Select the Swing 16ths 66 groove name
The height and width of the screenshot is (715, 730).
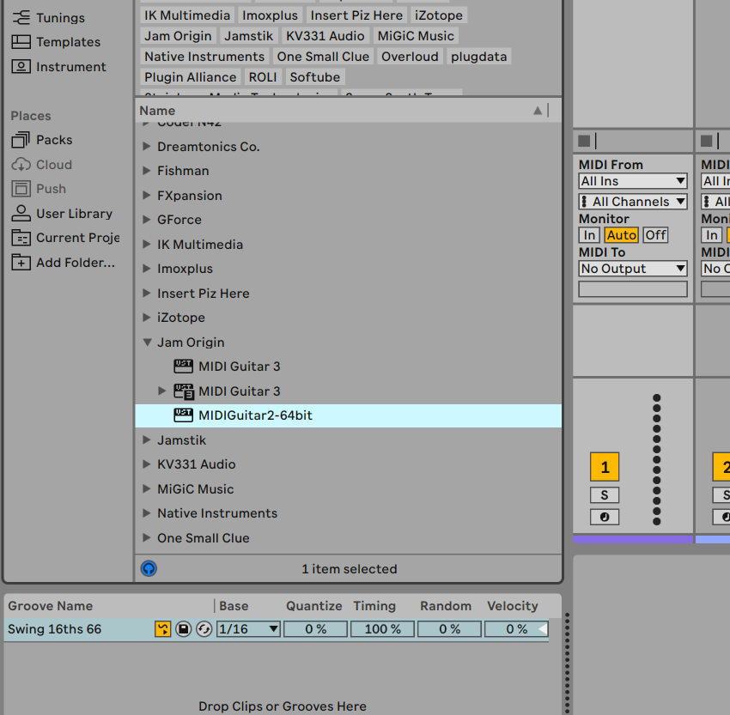(54, 629)
